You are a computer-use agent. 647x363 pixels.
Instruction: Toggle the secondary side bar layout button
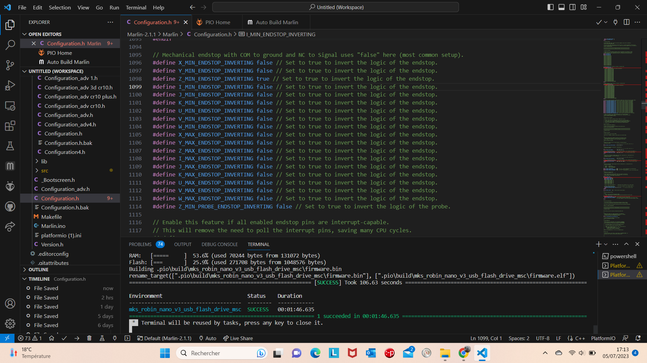[573, 7]
